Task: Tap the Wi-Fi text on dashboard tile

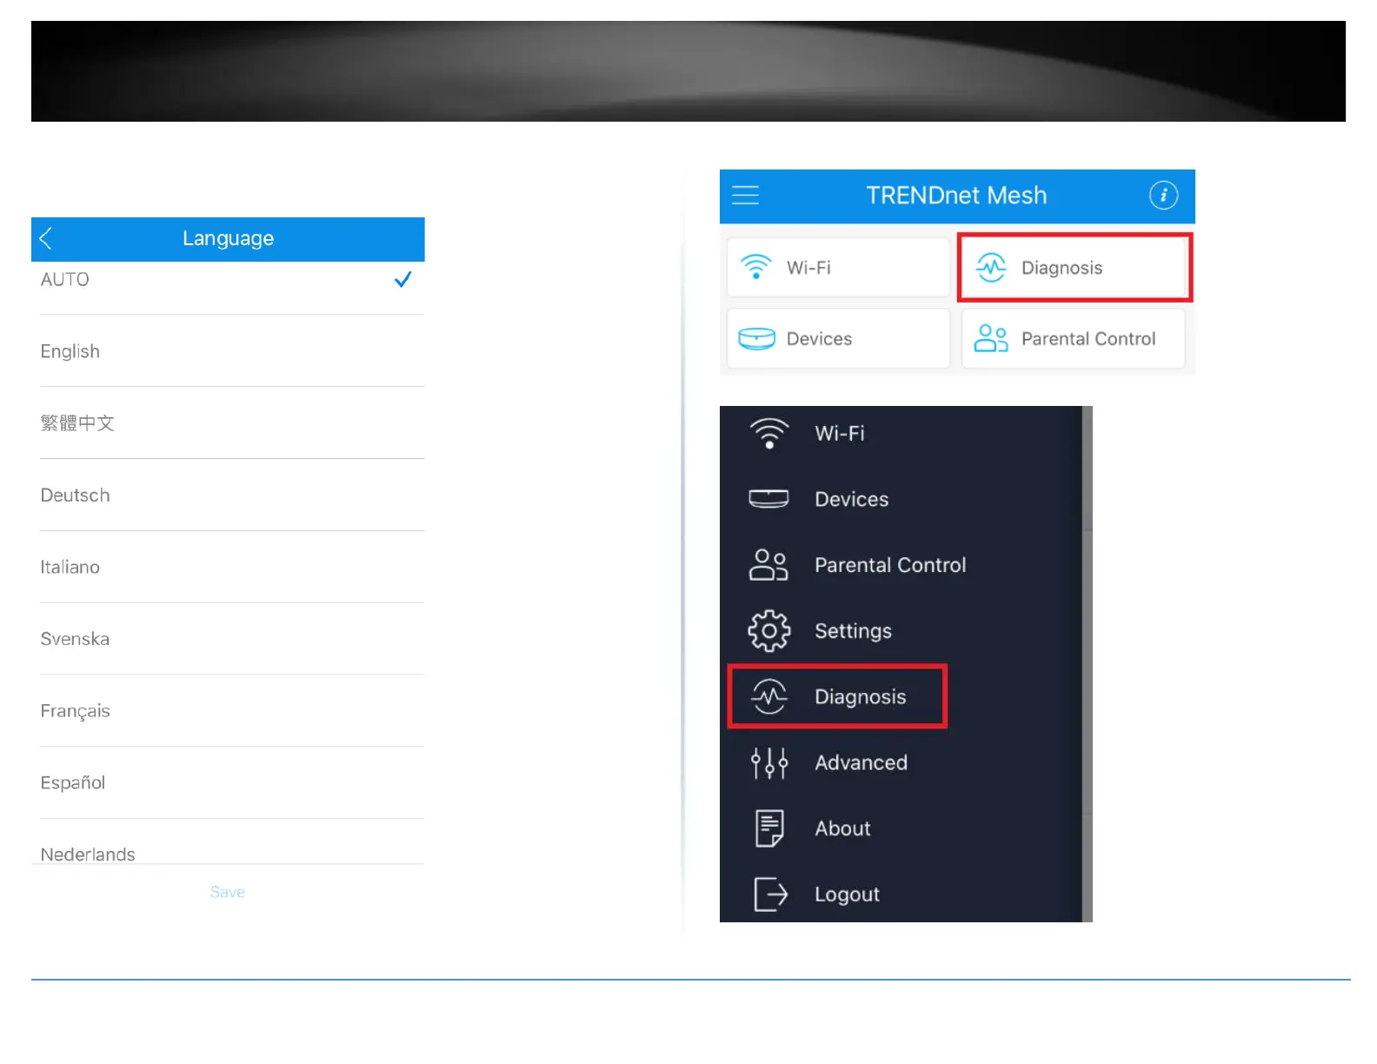Action: tap(808, 268)
